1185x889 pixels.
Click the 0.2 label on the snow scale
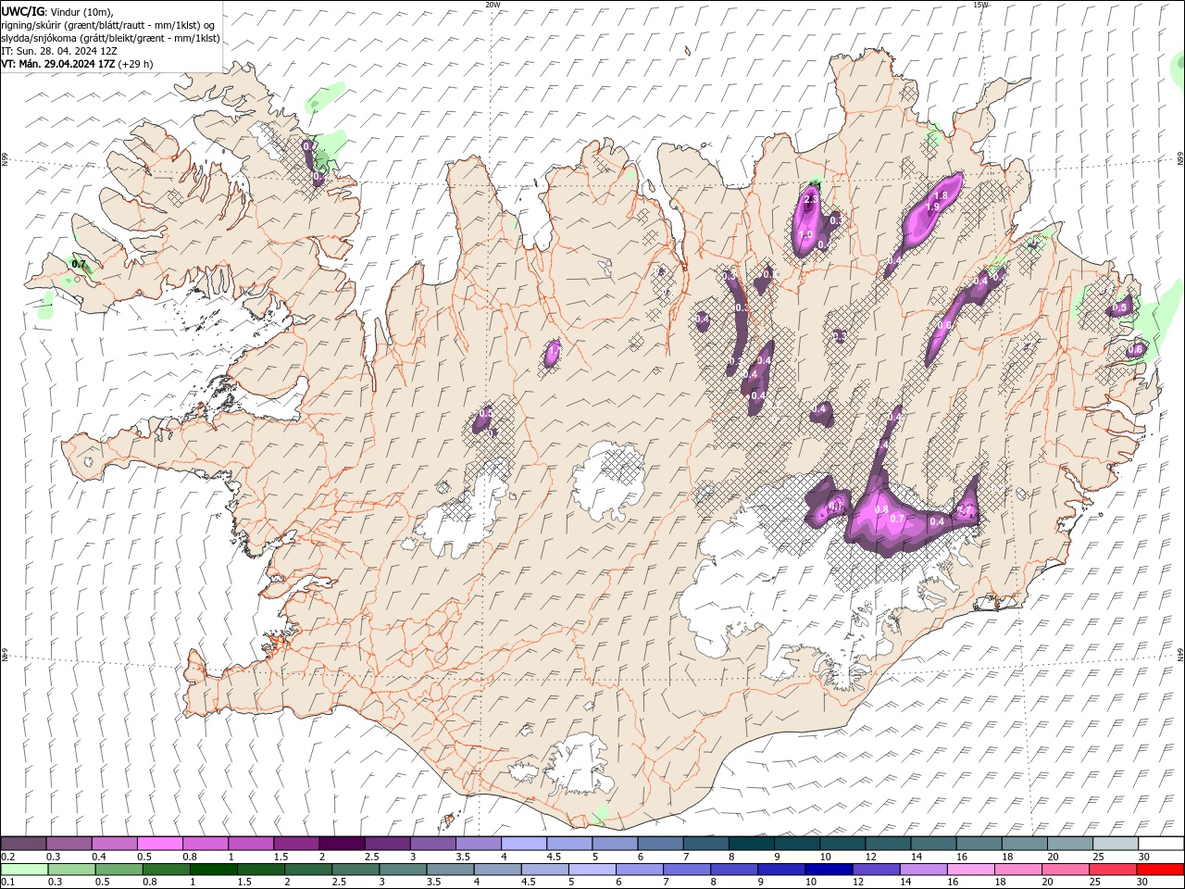(8, 857)
